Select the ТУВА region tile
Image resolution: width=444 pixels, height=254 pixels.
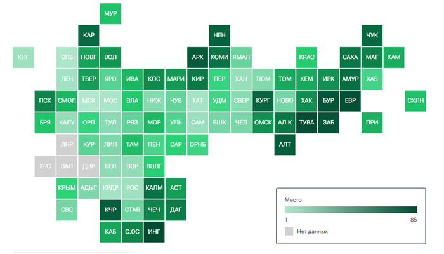click(x=306, y=123)
